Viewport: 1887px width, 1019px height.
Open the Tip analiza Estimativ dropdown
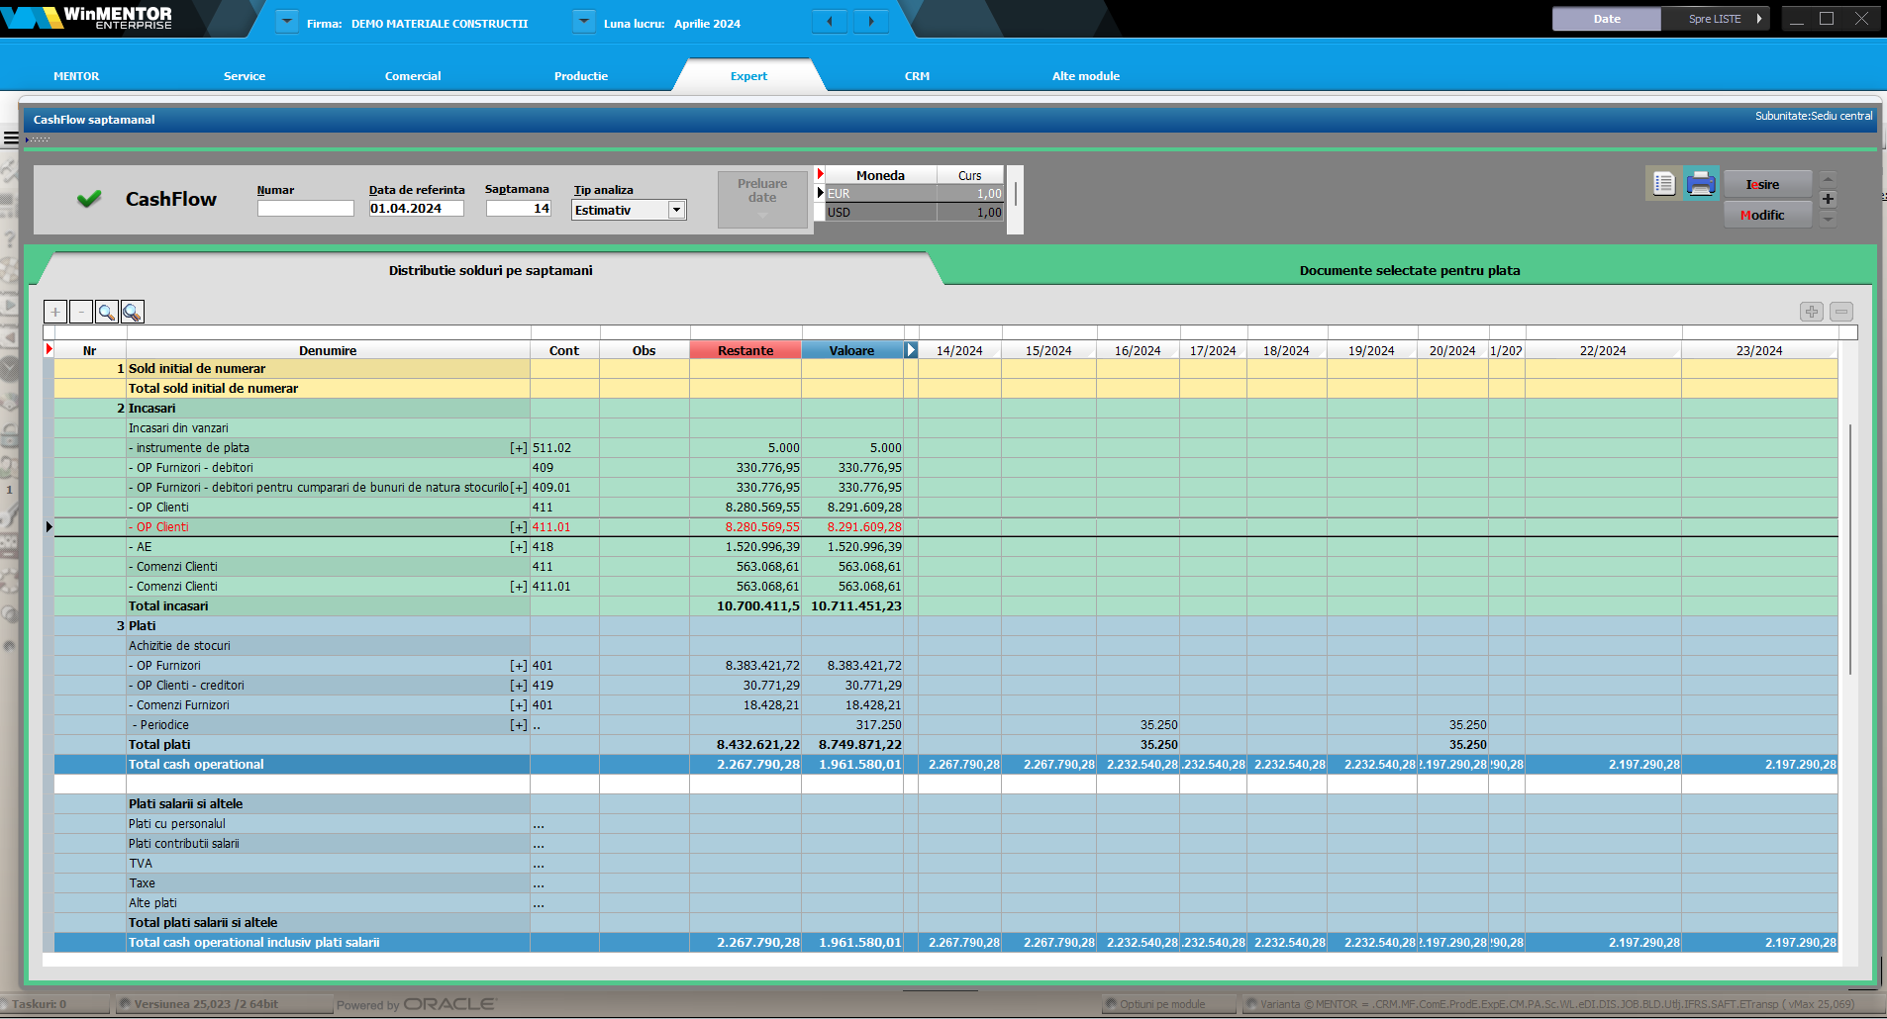point(676,210)
